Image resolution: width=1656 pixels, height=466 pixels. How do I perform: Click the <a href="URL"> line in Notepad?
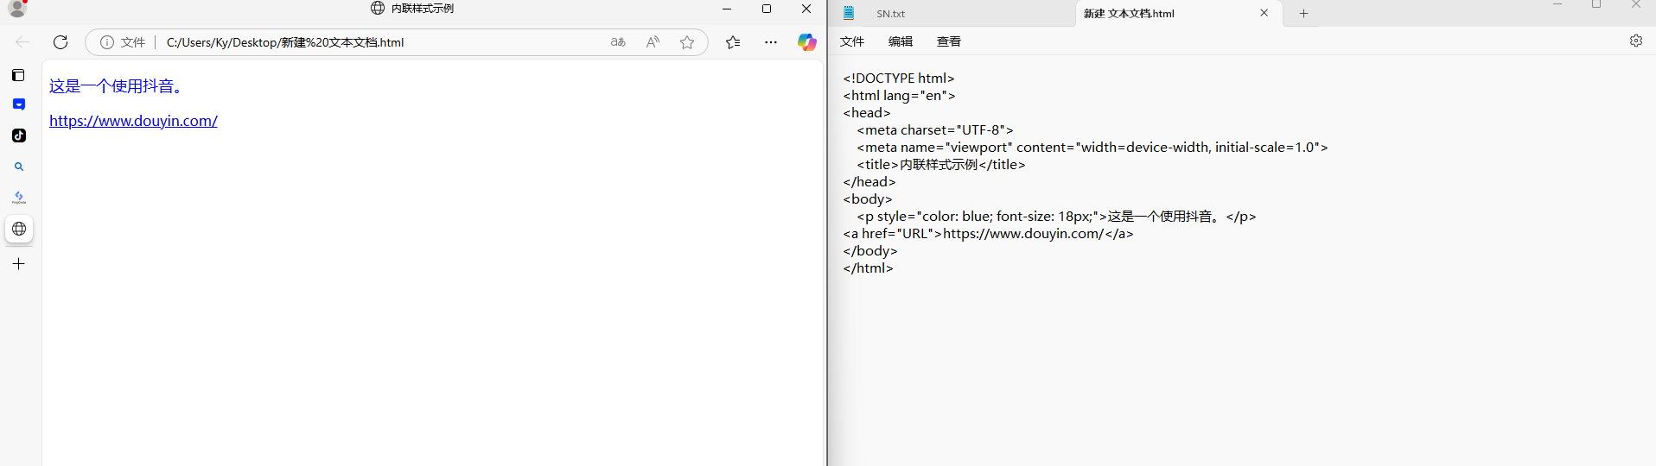tap(988, 234)
